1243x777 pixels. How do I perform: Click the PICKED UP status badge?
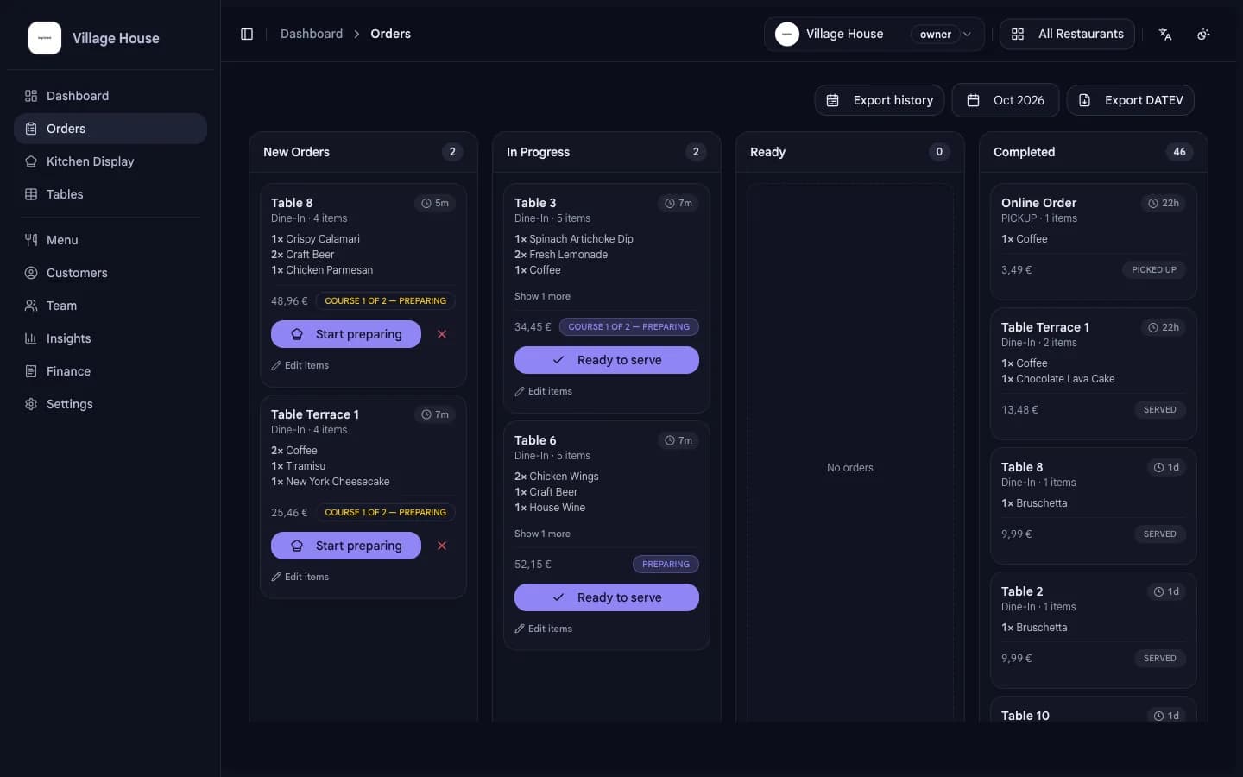click(x=1154, y=269)
